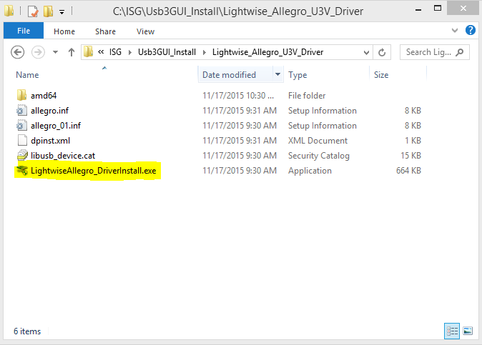Screen dimensions: 482x345
Task: Select the allegro_01.inf file name
Action: (56, 126)
